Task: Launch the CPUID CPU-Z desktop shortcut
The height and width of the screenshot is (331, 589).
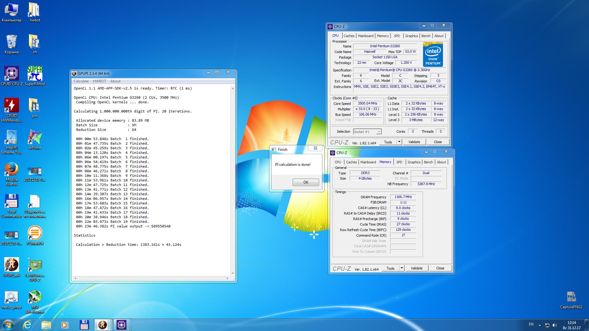Action: tap(12, 76)
